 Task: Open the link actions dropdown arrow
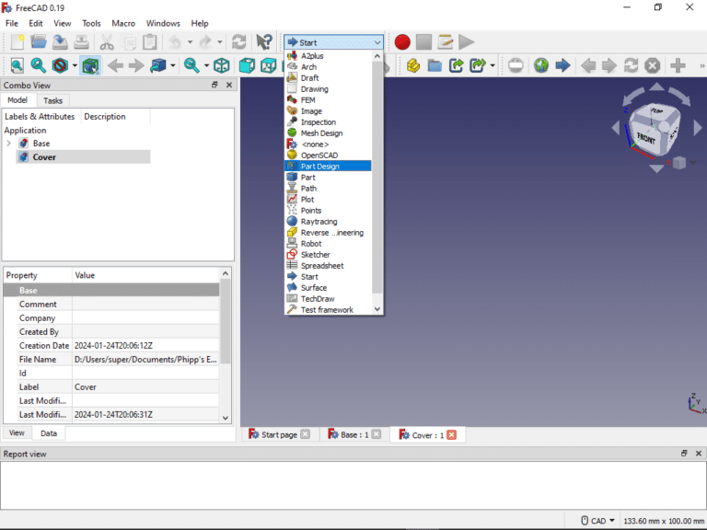(493, 65)
